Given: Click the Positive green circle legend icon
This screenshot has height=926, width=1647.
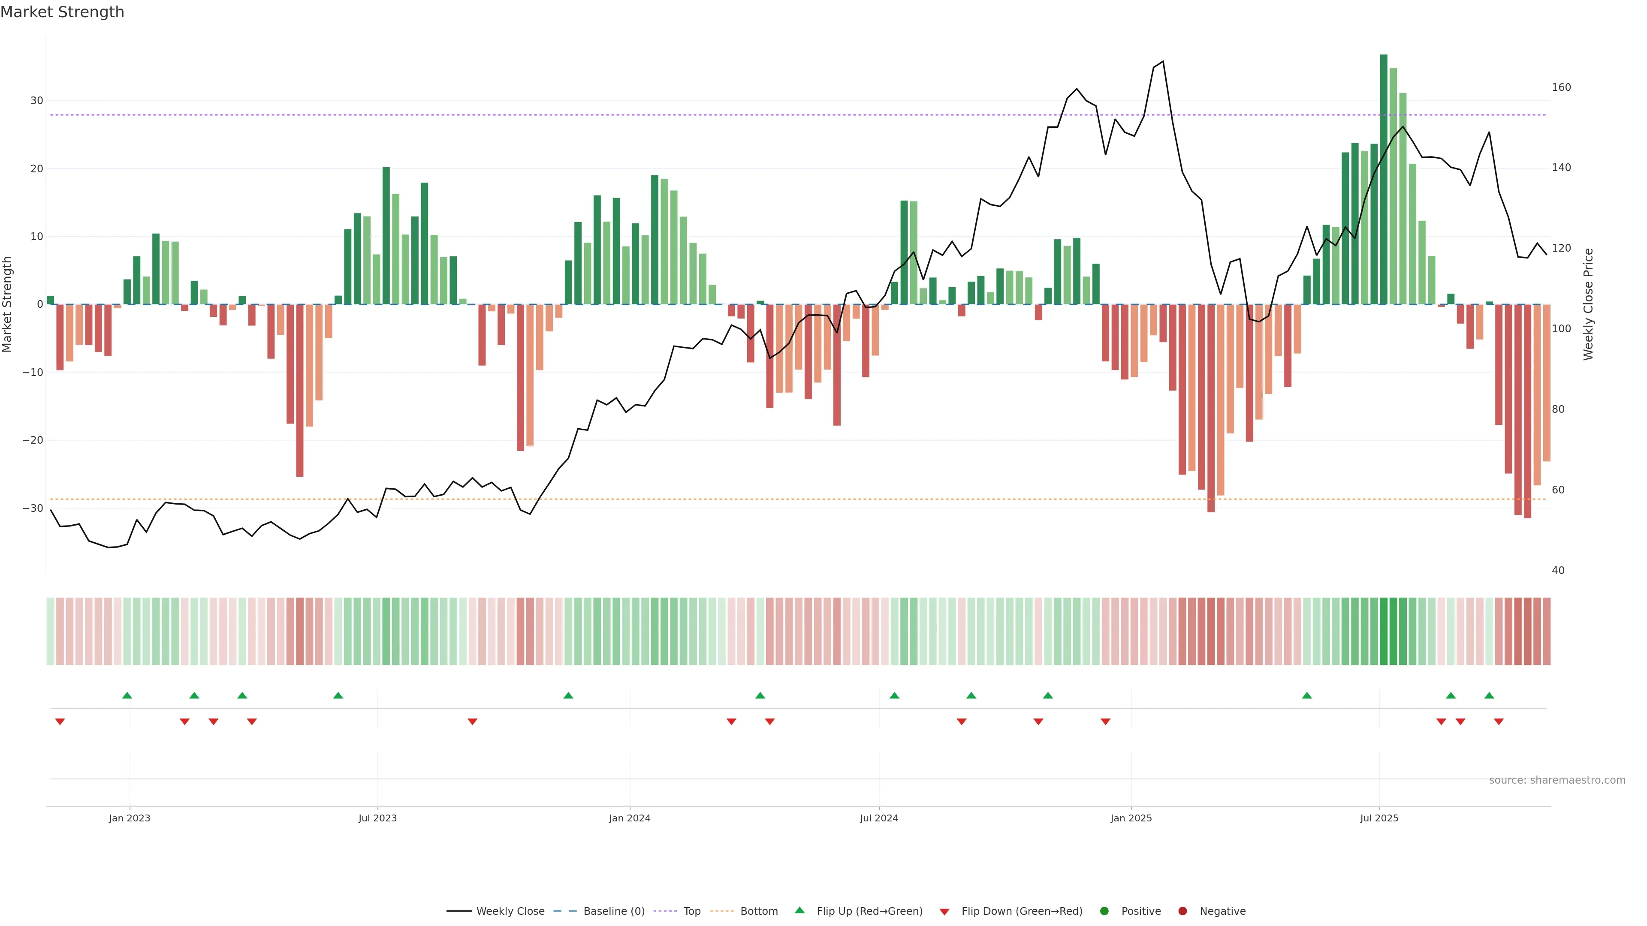Looking at the screenshot, I should [x=1104, y=911].
